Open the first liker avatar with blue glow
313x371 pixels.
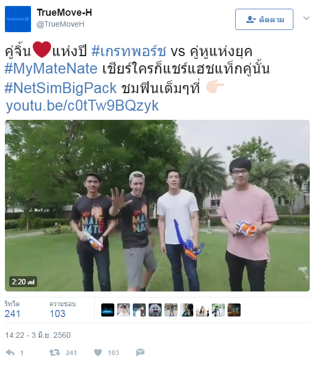[108, 310]
